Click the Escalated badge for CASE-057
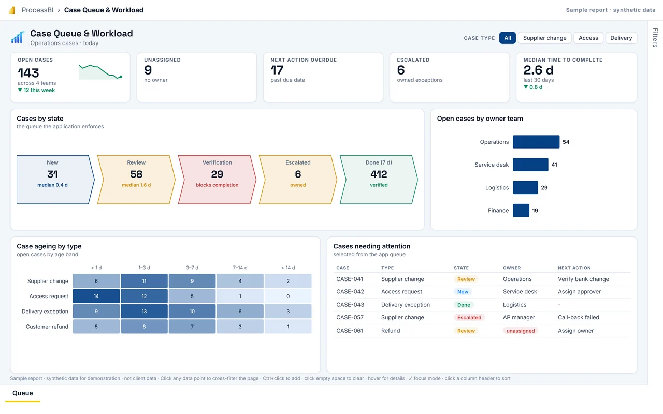Screen dimensions: 663x414 469,318
